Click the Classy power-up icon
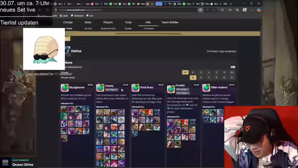Image resolution: width=298 pixels, height=168 pixels. coord(100,88)
